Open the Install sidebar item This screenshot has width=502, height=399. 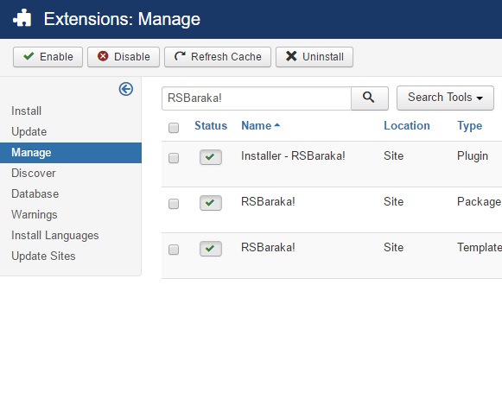(x=26, y=111)
